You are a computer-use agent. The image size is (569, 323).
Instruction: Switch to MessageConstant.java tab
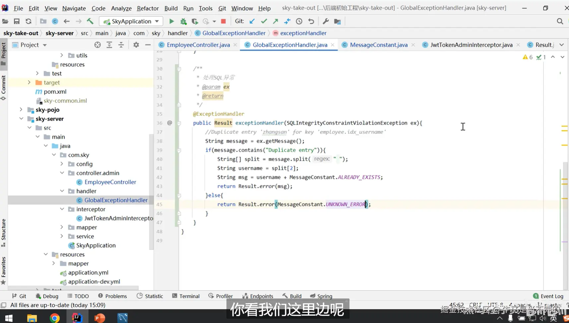378,45
